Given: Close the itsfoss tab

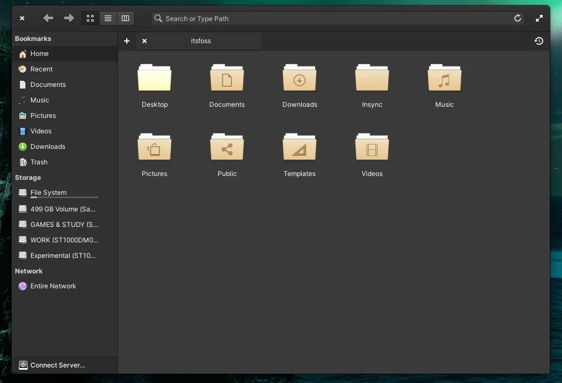Looking at the screenshot, I should [145, 41].
